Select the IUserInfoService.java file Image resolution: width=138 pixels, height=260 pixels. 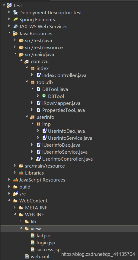65,152
